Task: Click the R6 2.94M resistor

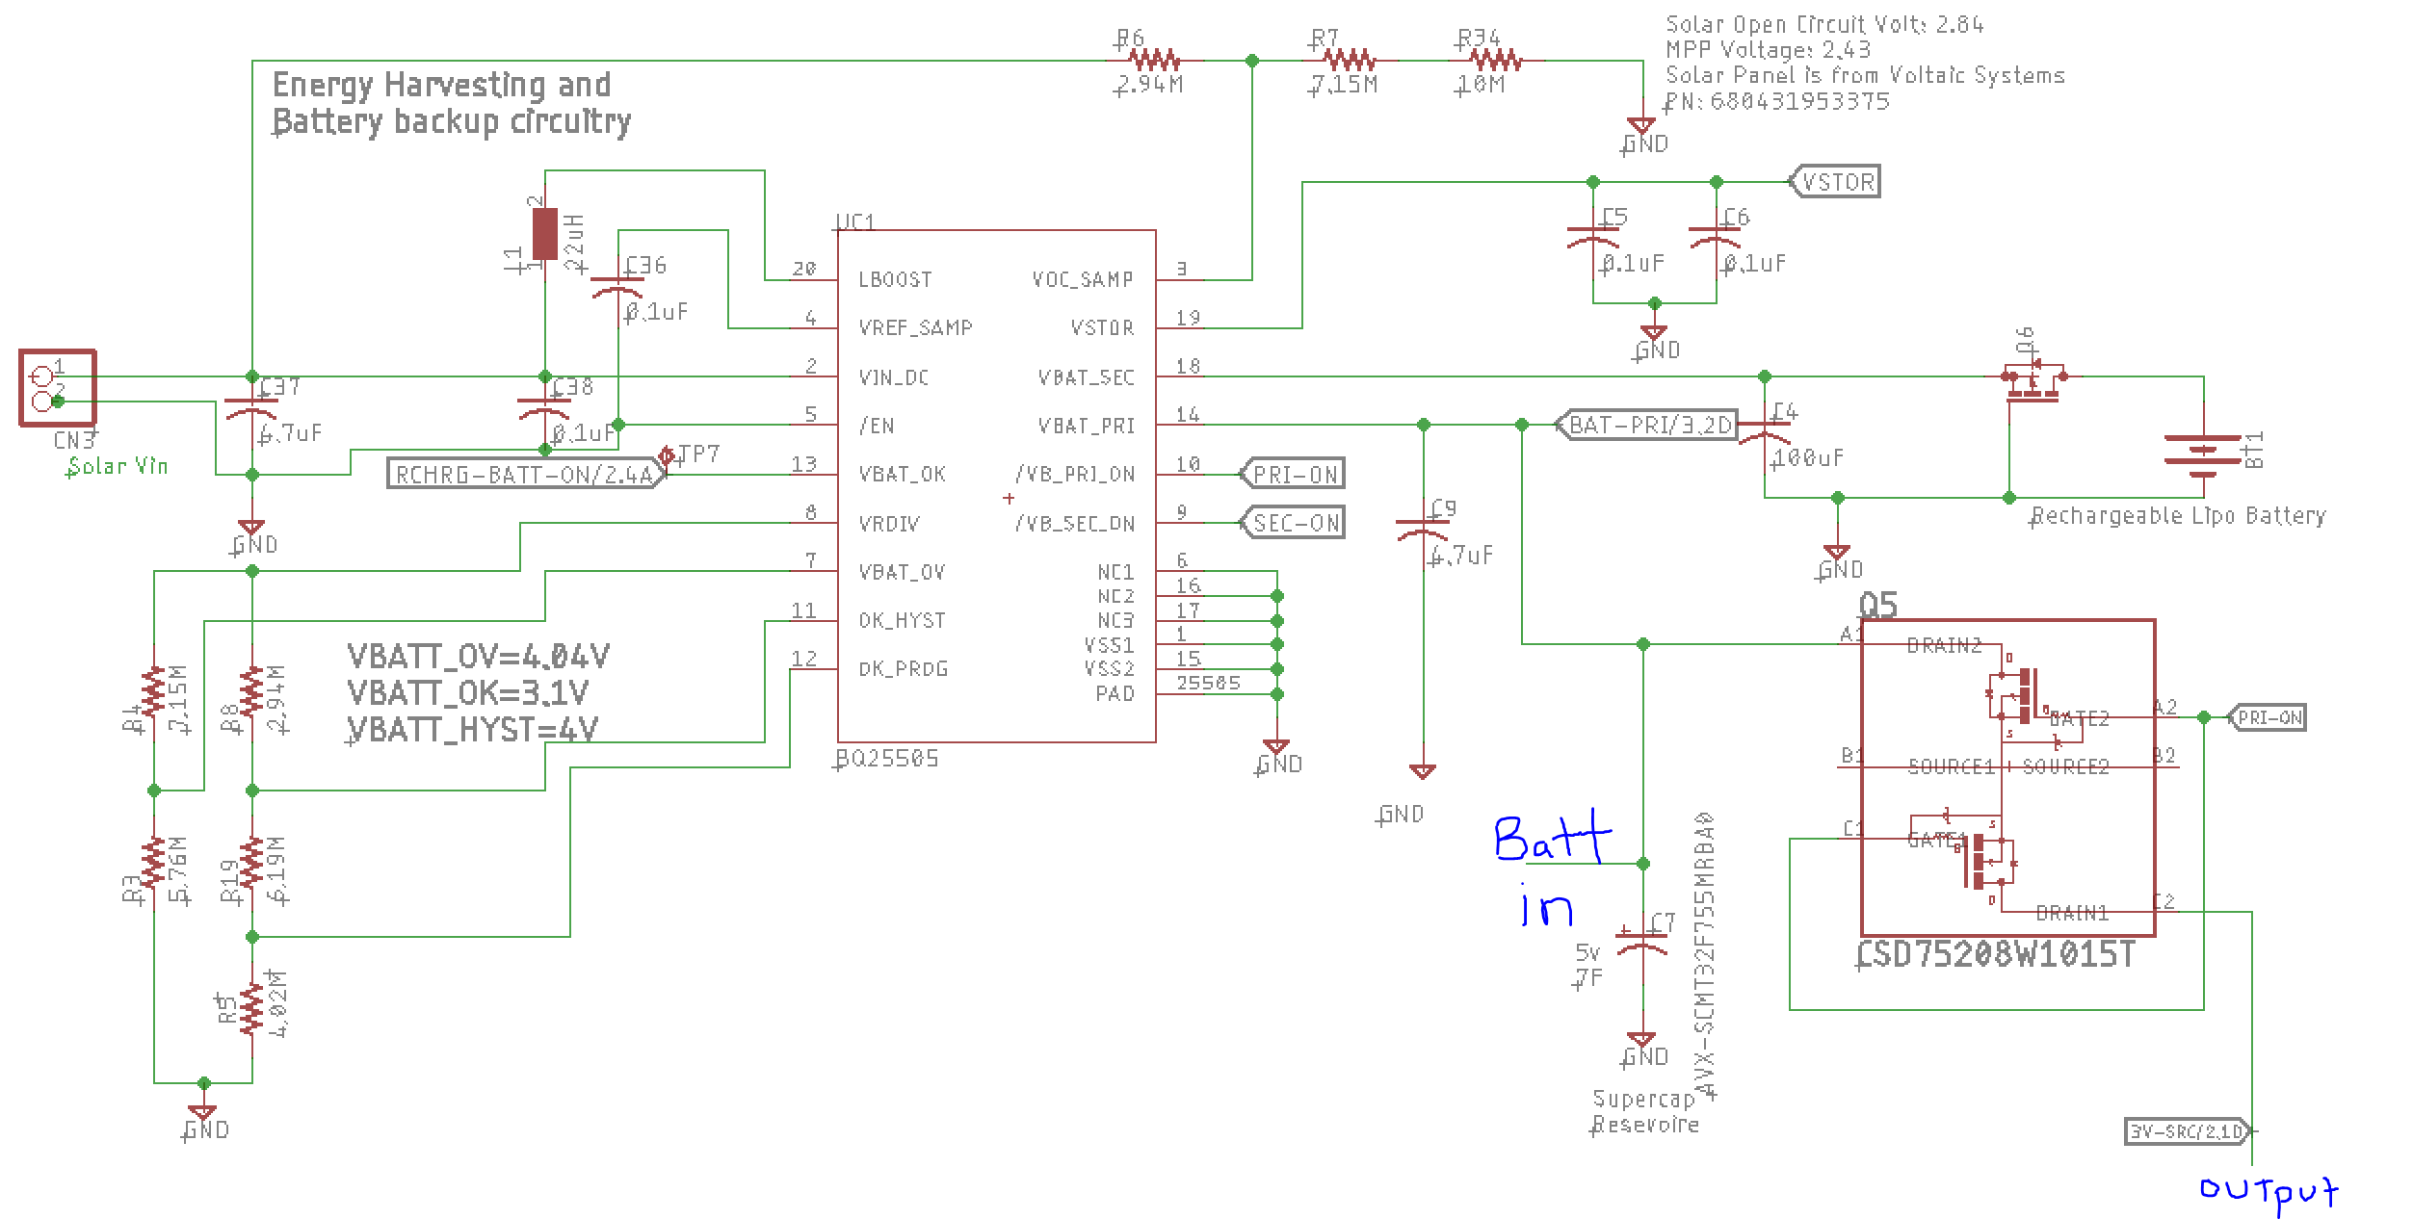Action: pyautogui.click(x=1154, y=61)
